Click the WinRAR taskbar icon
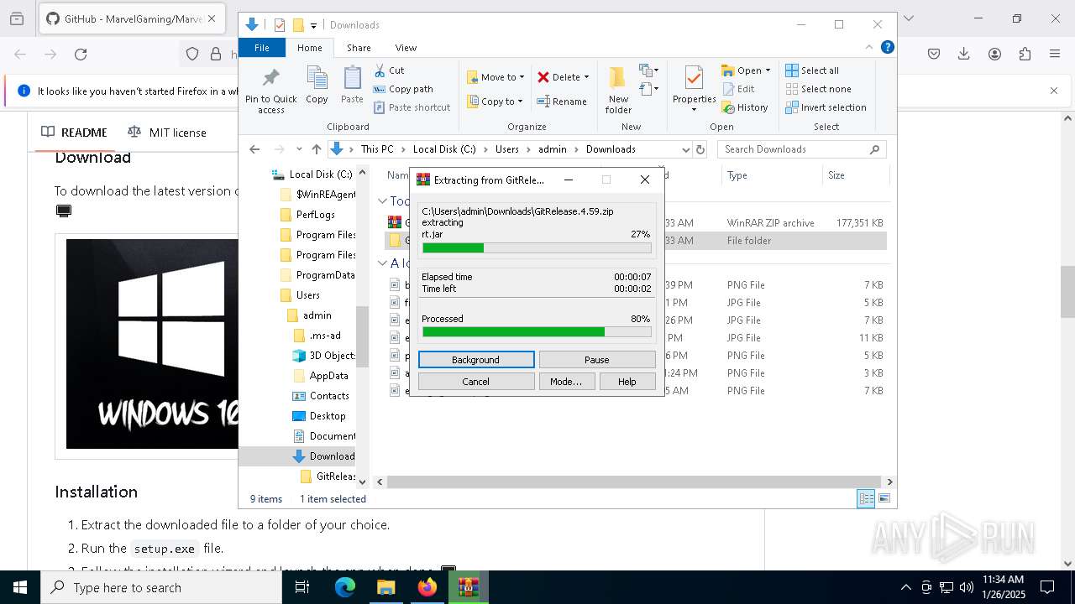Viewport: 1075px width, 604px height. pyautogui.click(x=469, y=587)
